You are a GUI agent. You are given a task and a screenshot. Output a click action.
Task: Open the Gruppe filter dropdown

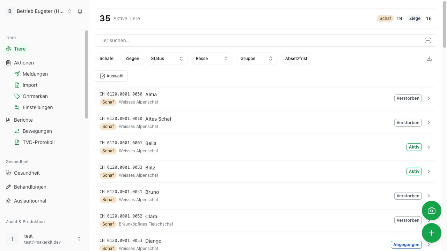click(257, 59)
